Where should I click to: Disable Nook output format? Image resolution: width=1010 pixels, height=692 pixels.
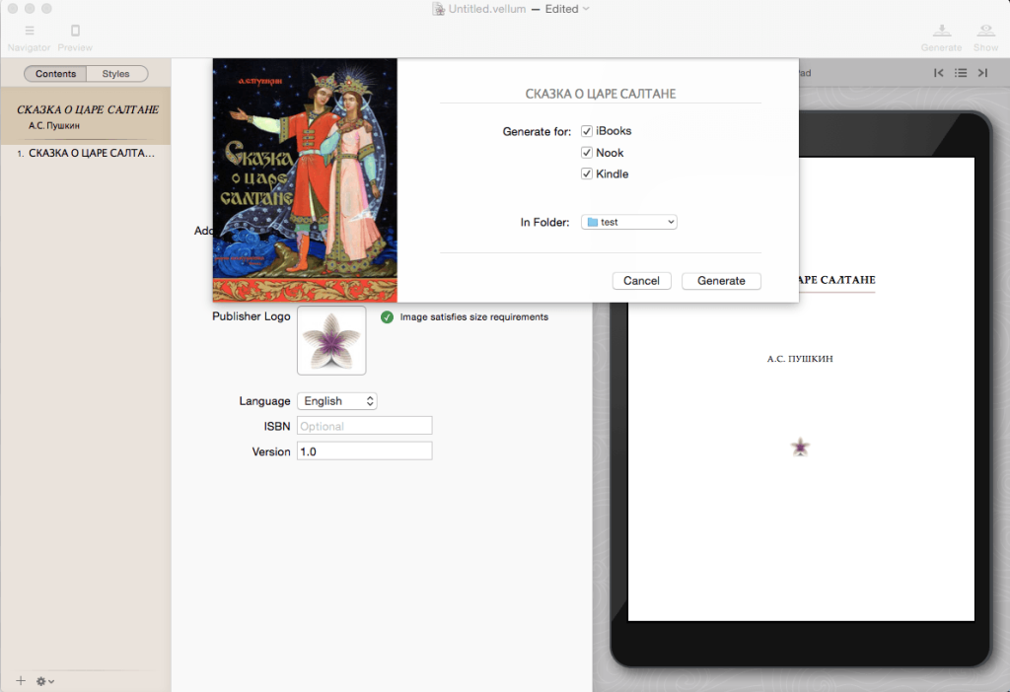click(x=586, y=152)
